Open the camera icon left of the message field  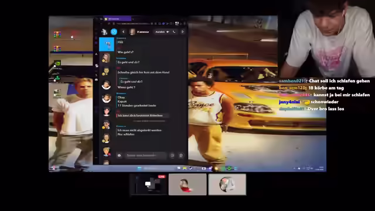119,155
